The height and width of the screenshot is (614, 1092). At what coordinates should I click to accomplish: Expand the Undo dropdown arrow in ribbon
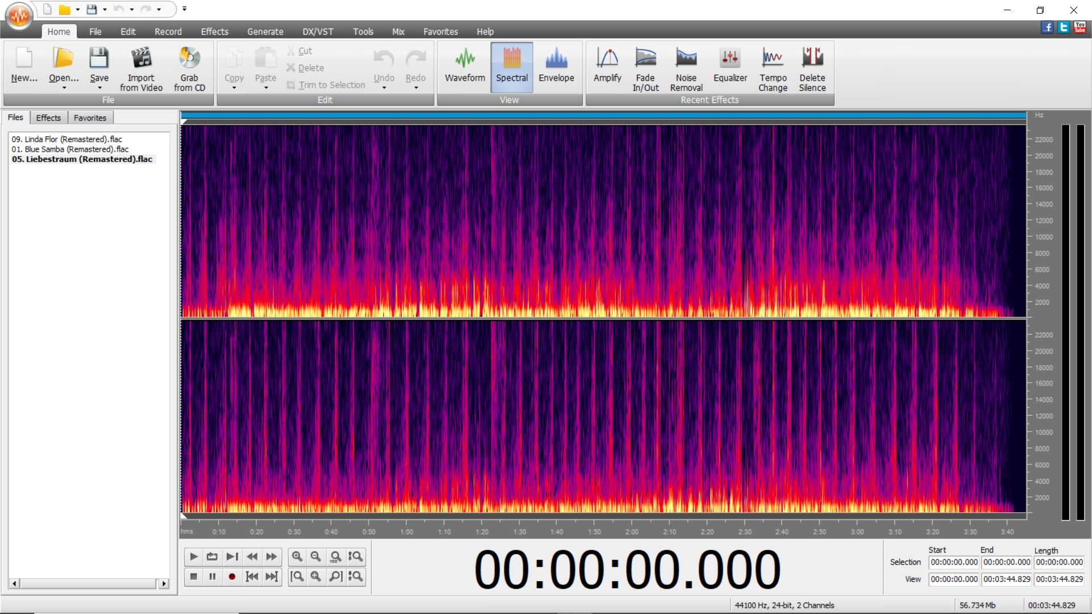point(384,88)
